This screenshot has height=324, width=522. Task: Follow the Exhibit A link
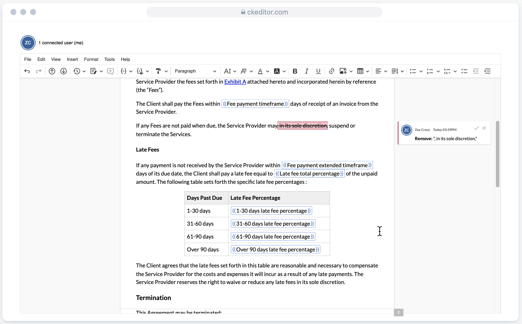point(235,82)
